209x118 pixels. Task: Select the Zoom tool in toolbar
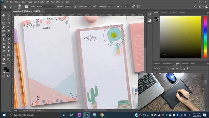[8, 59]
